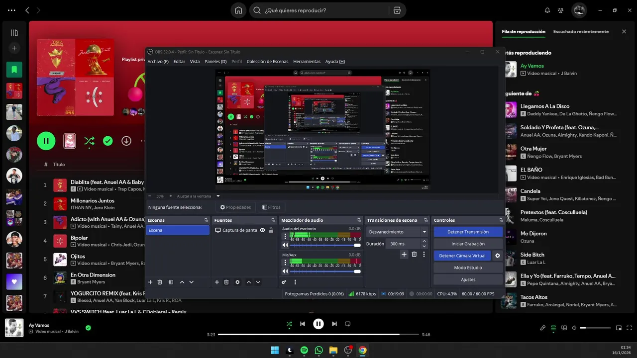Open Vista menu in OBS
637x358 pixels.
point(195,62)
